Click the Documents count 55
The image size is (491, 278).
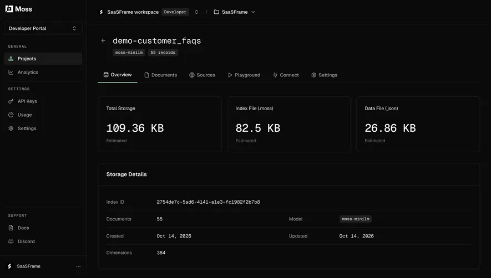click(160, 219)
